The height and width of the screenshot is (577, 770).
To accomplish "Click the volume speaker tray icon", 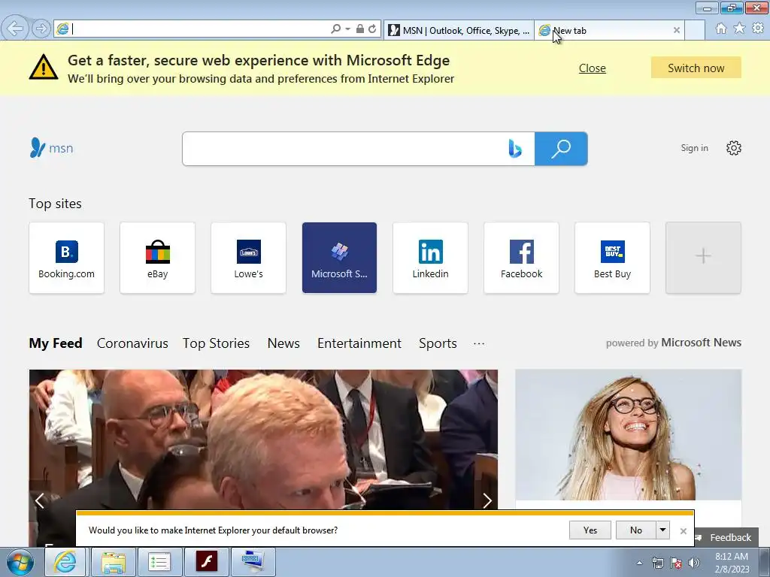I will coord(694,563).
